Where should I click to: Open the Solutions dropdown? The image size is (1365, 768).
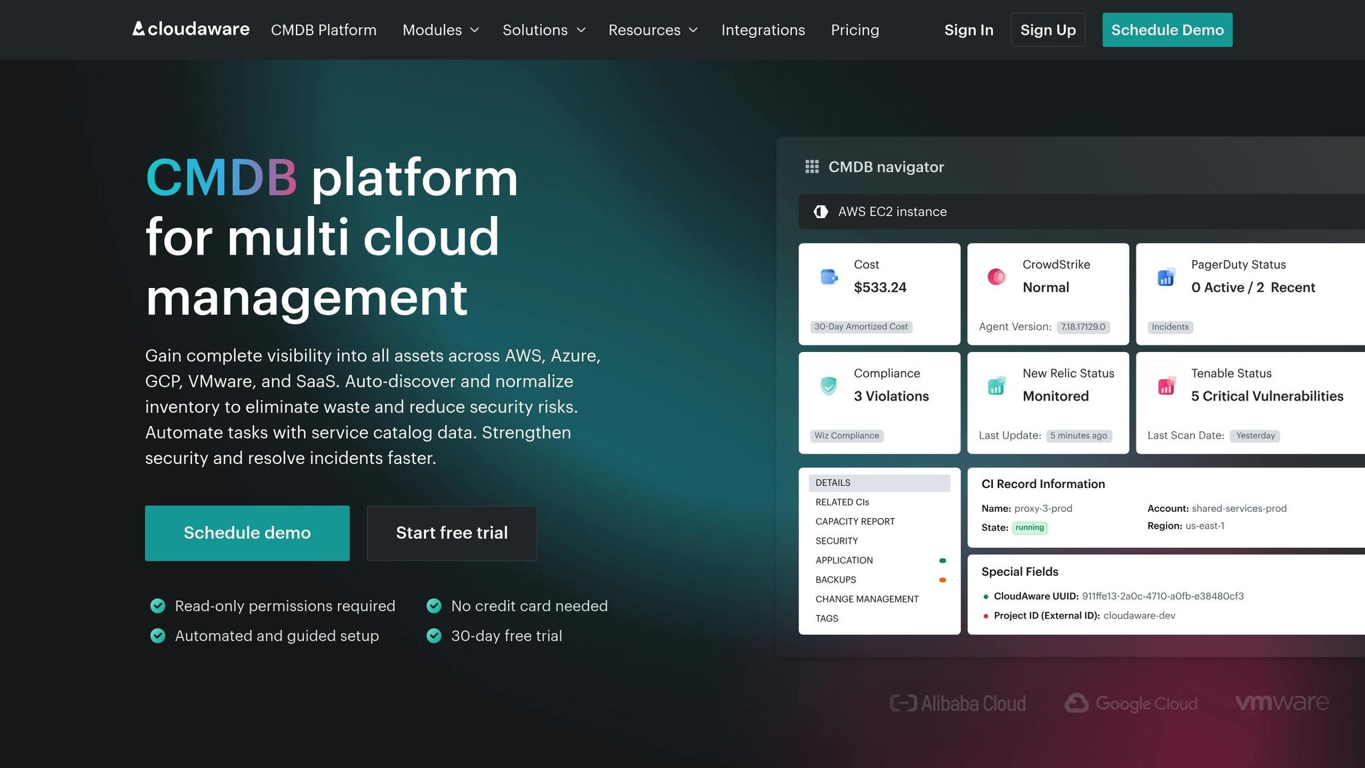click(544, 30)
